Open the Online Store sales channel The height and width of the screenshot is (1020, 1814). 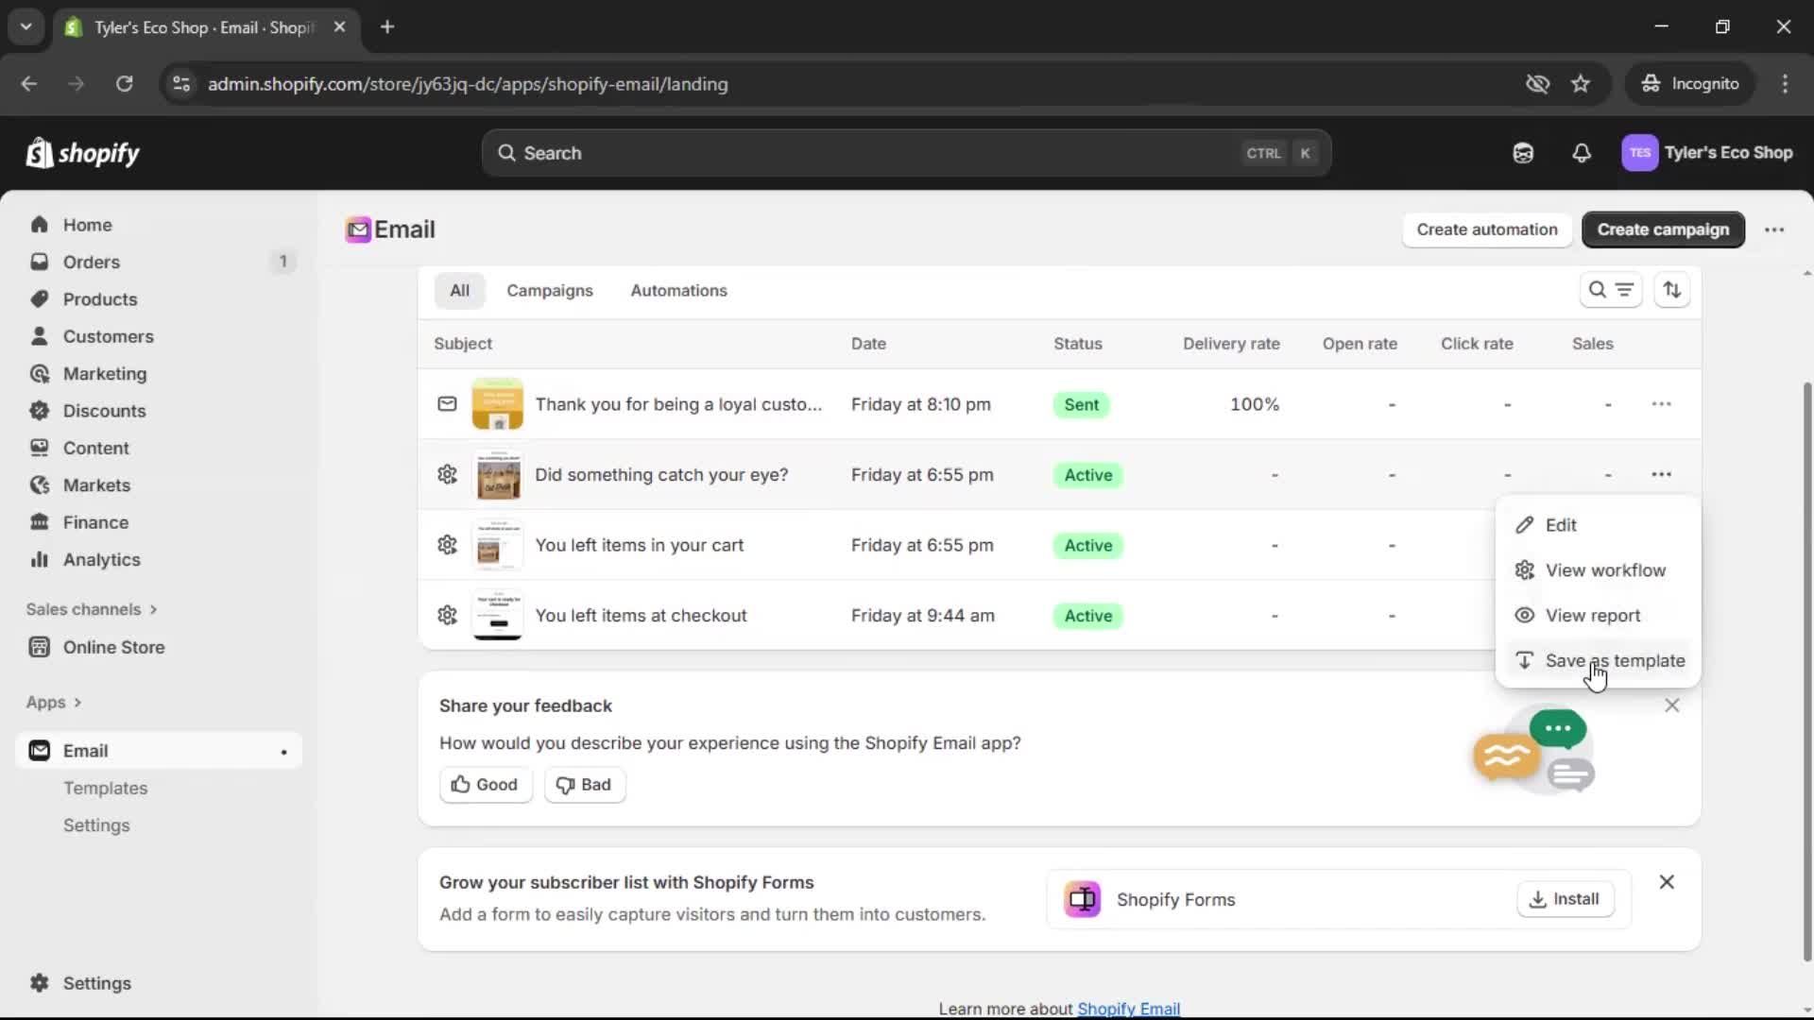(113, 647)
